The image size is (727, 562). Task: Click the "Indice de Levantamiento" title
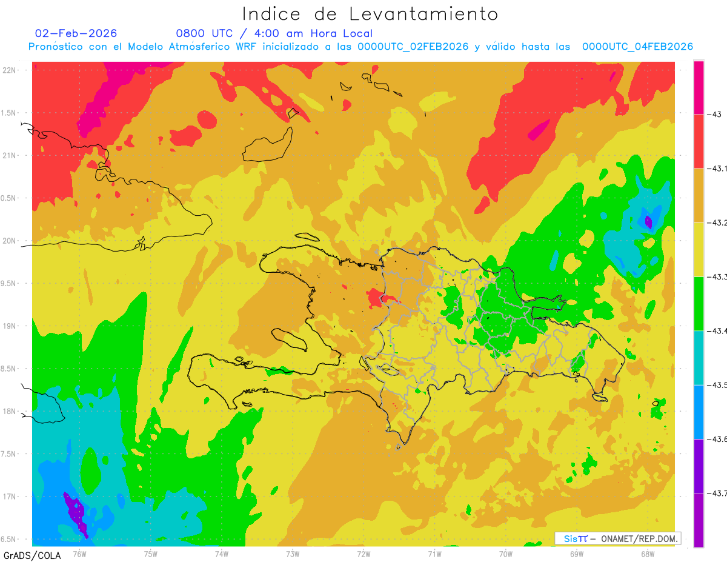pos(370,13)
